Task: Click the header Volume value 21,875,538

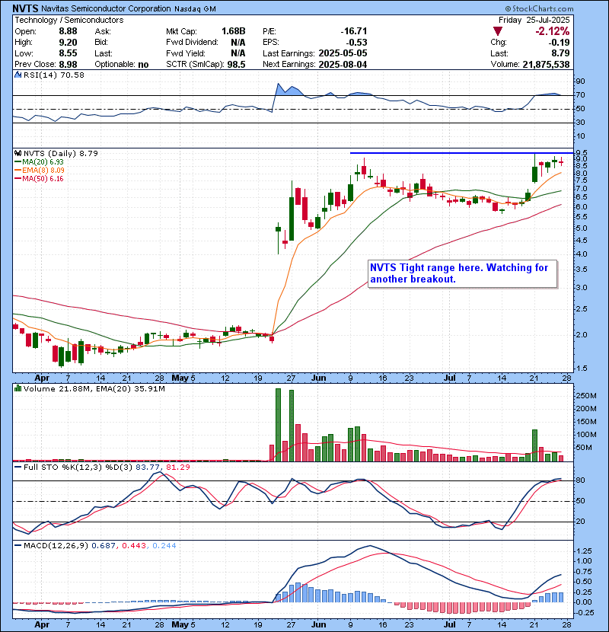Action: click(x=546, y=65)
